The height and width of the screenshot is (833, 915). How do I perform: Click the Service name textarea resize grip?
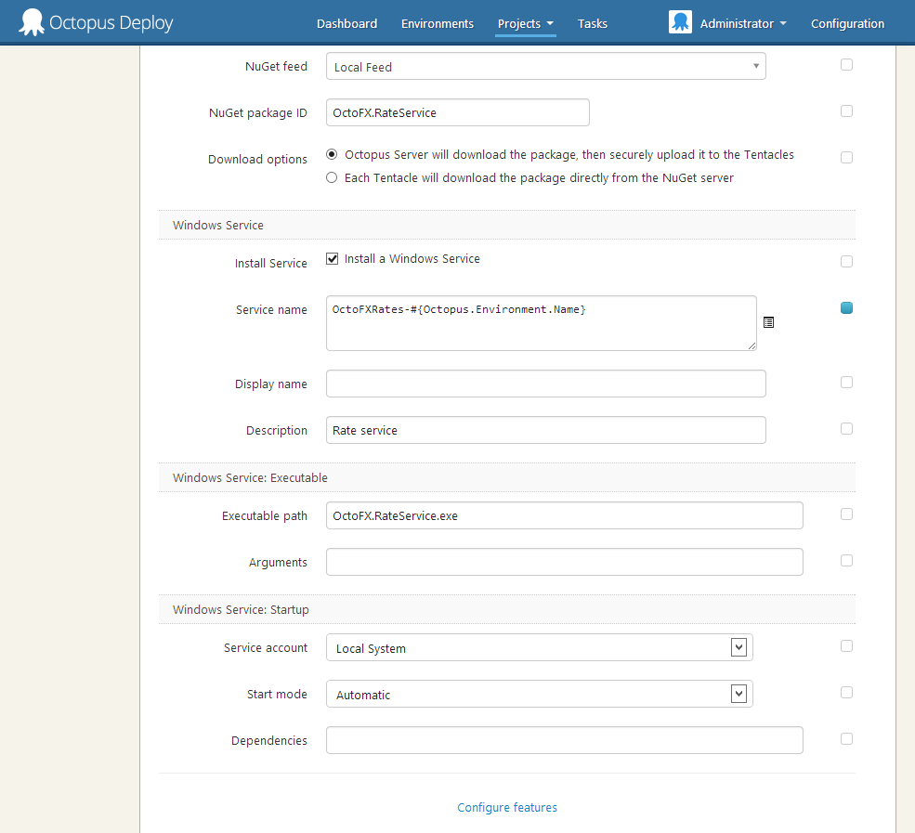click(752, 345)
